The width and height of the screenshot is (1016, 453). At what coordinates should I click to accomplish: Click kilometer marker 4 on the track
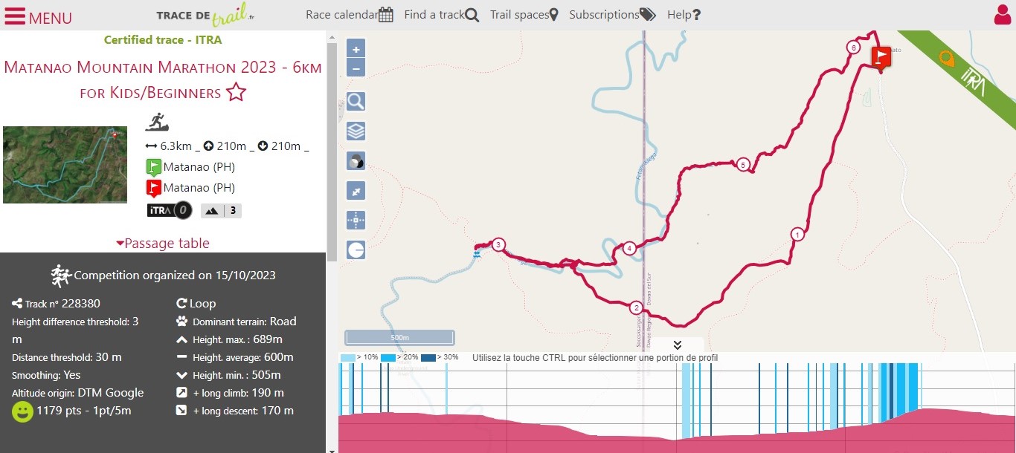click(x=630, y=248)
